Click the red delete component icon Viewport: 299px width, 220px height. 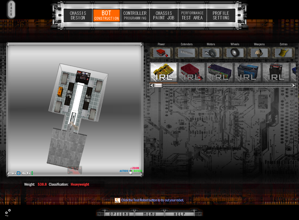[75, 170]
